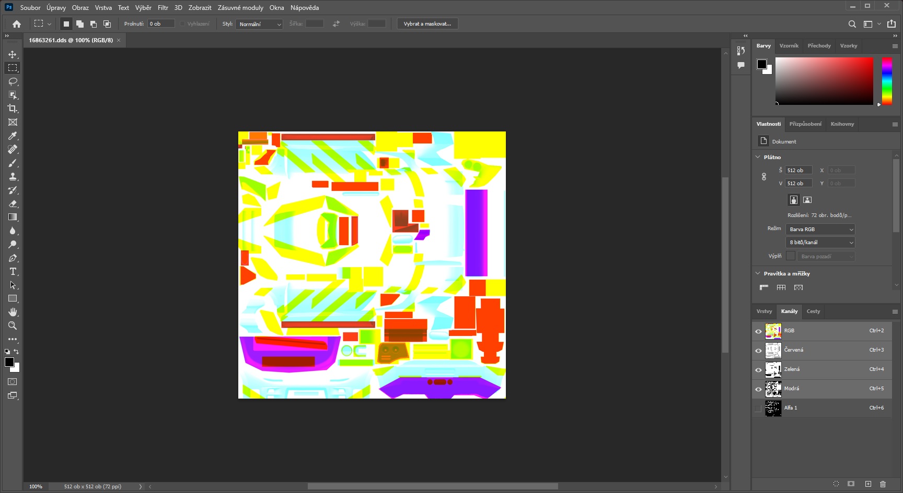Open the Search magnifier icon
This screenshot has width=903, height=493.
click(x=852, y=24)
